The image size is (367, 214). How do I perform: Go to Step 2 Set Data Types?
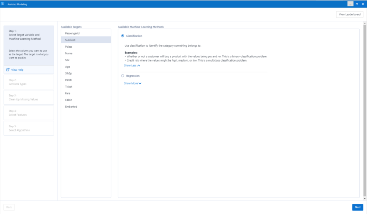click(x=29, y=82)
